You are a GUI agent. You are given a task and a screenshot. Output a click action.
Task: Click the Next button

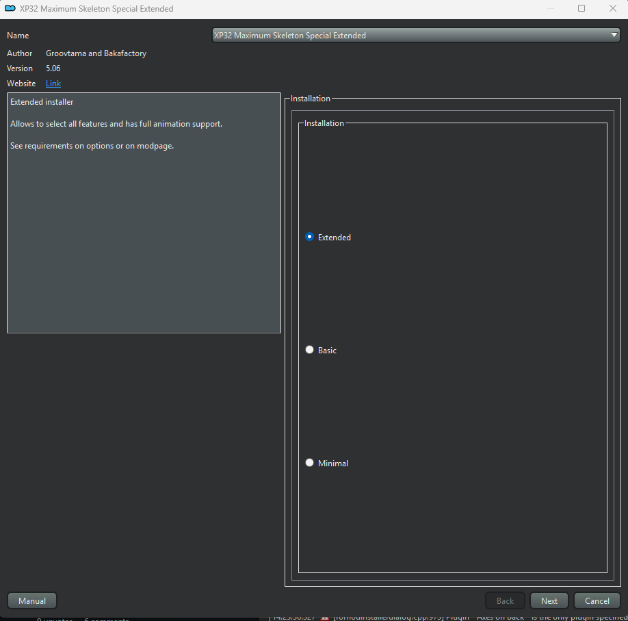click(549, 600)
